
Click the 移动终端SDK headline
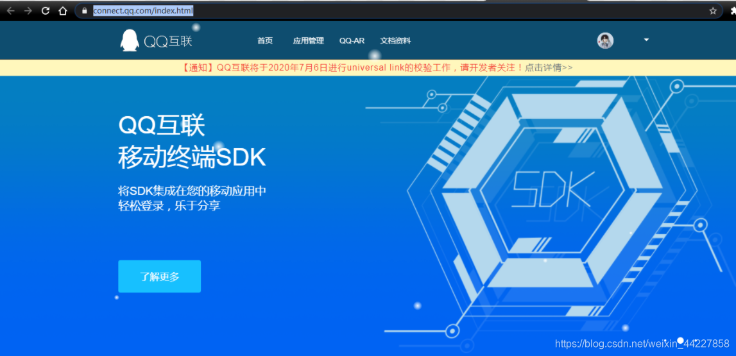click(x=192, y=158)
